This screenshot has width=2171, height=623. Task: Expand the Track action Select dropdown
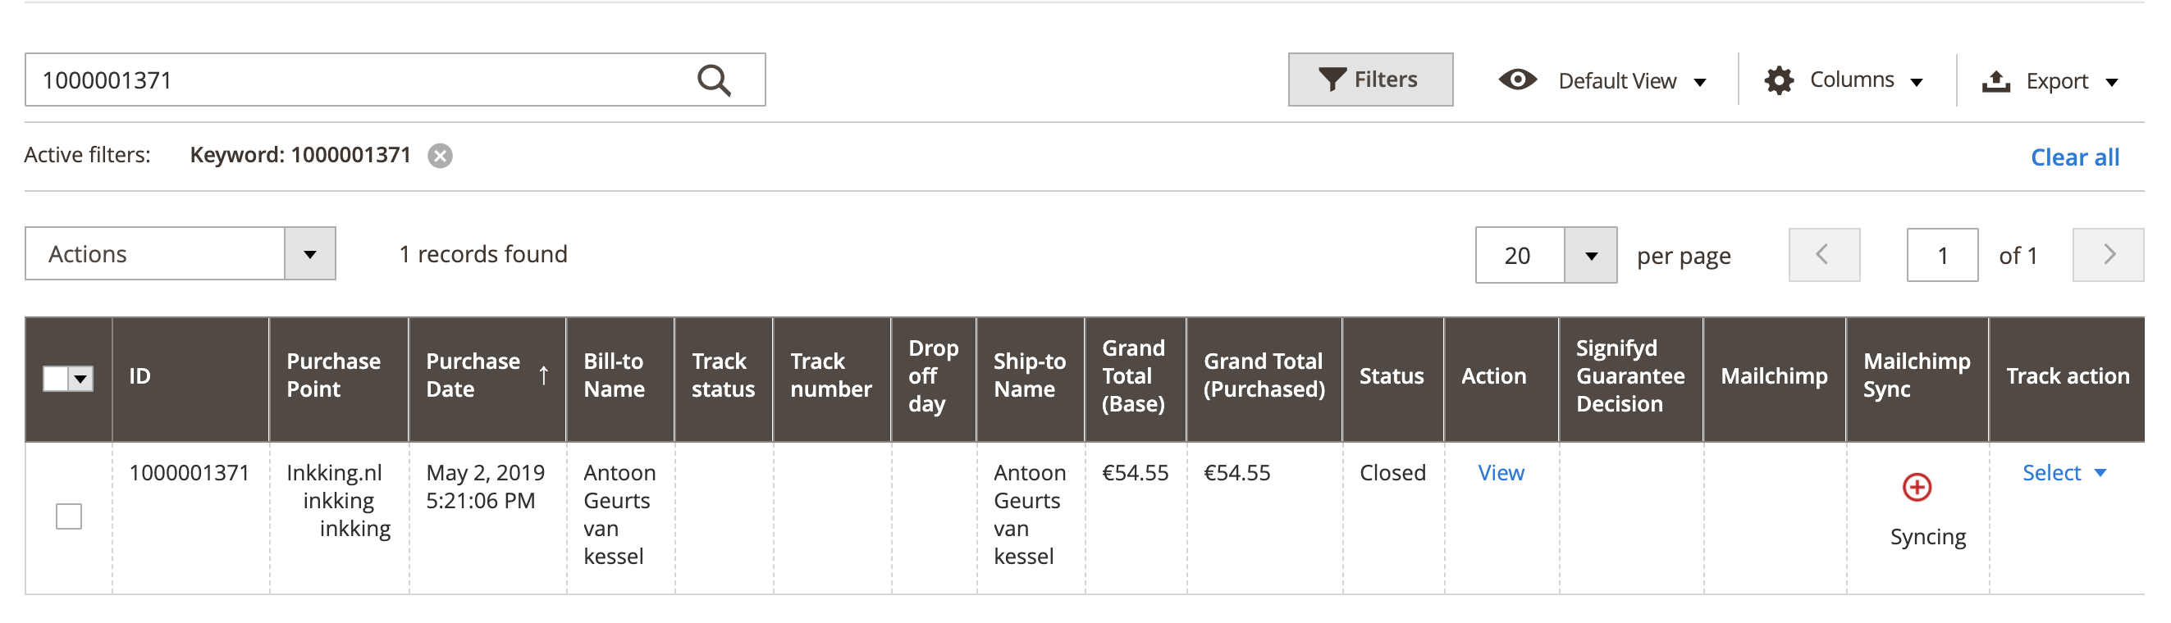pos(2064,473)
